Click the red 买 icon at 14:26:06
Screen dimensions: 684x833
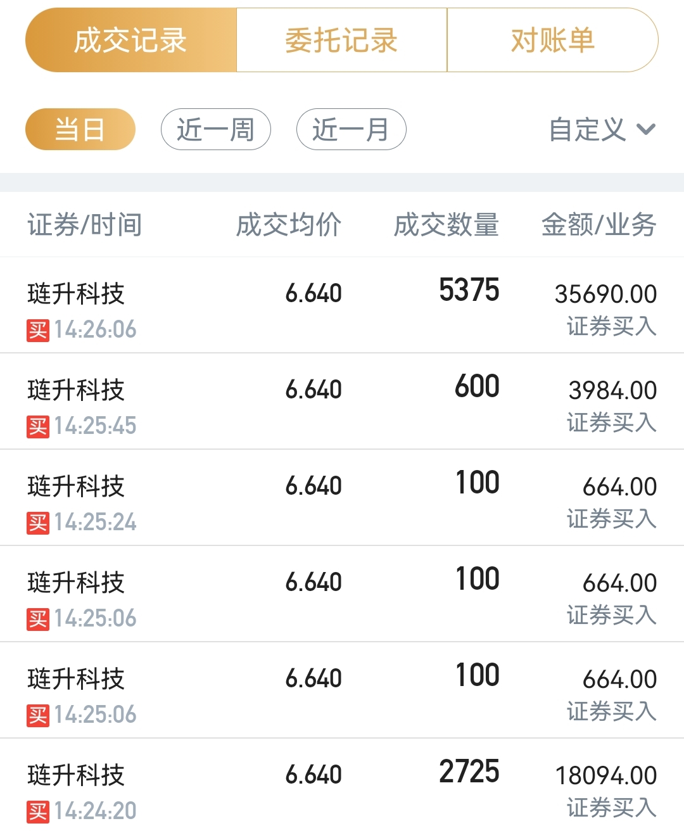pos(38,330)
